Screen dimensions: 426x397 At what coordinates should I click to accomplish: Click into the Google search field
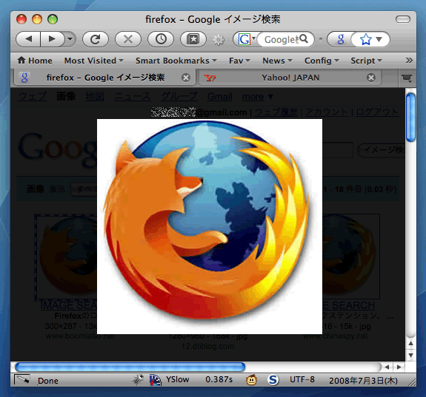[x=281, y=40]
